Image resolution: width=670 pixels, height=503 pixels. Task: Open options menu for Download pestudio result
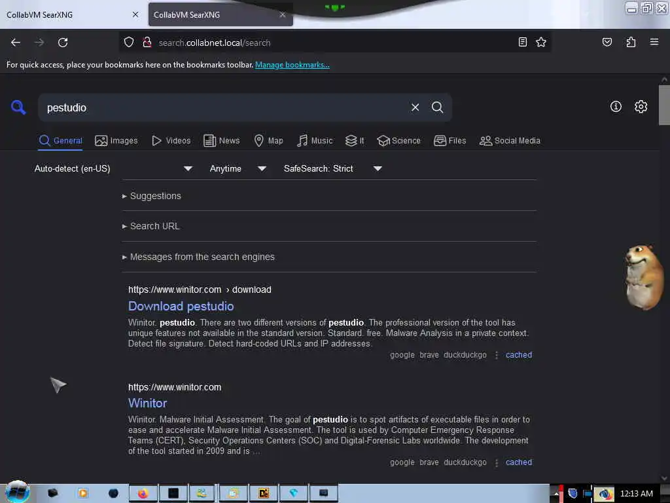[x=496, y=355]
